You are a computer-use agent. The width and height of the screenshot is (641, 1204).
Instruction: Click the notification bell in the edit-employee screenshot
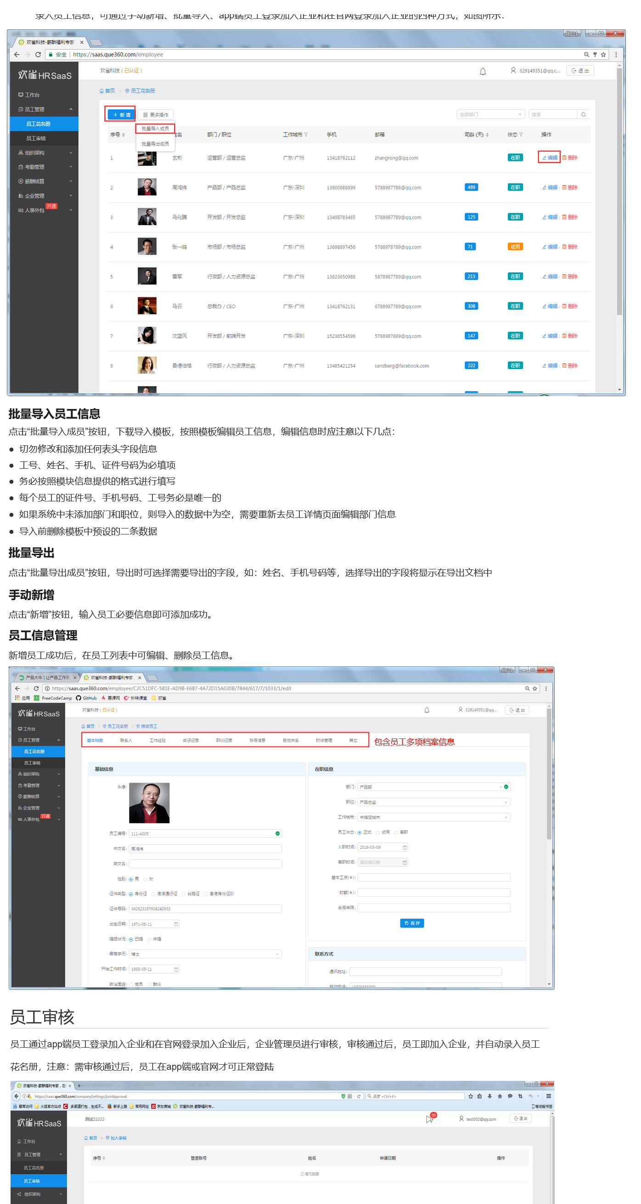point(427,710)
